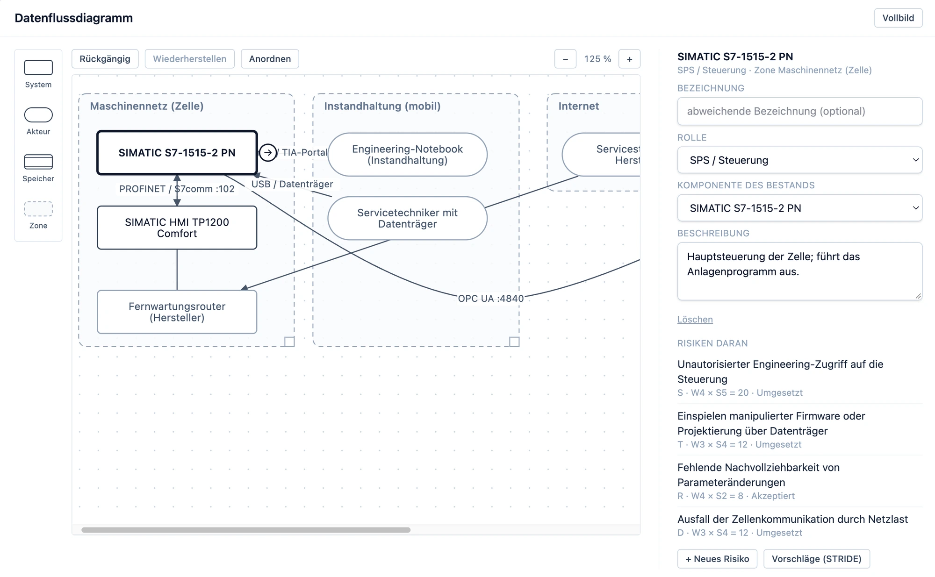Open Vollbild fullscreen mode
Image resolution: width=935 pixels, height=577 pixels.
[898, 18]
